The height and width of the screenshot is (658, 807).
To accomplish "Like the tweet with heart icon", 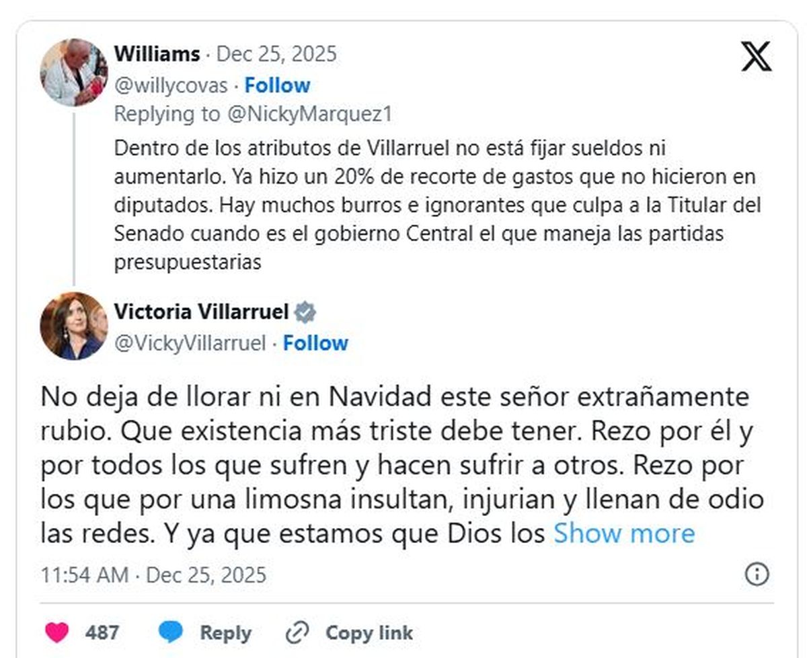I will tap(56, 632).
